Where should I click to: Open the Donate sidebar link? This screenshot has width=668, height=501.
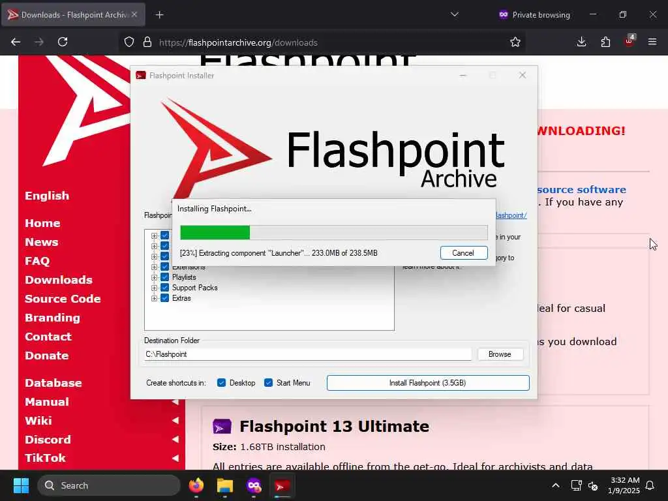(x=47, y=356)
